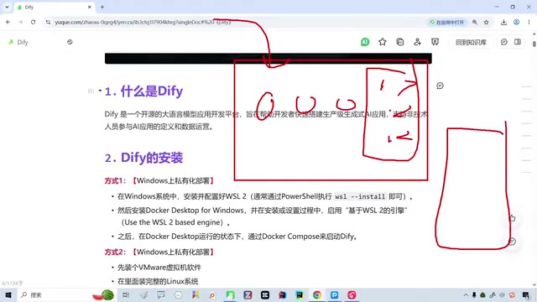
Task: Favorite this document with the star icon
Action: pos(383,42)
